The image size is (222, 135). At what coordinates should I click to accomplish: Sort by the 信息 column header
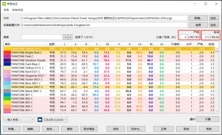click(51, 44)
